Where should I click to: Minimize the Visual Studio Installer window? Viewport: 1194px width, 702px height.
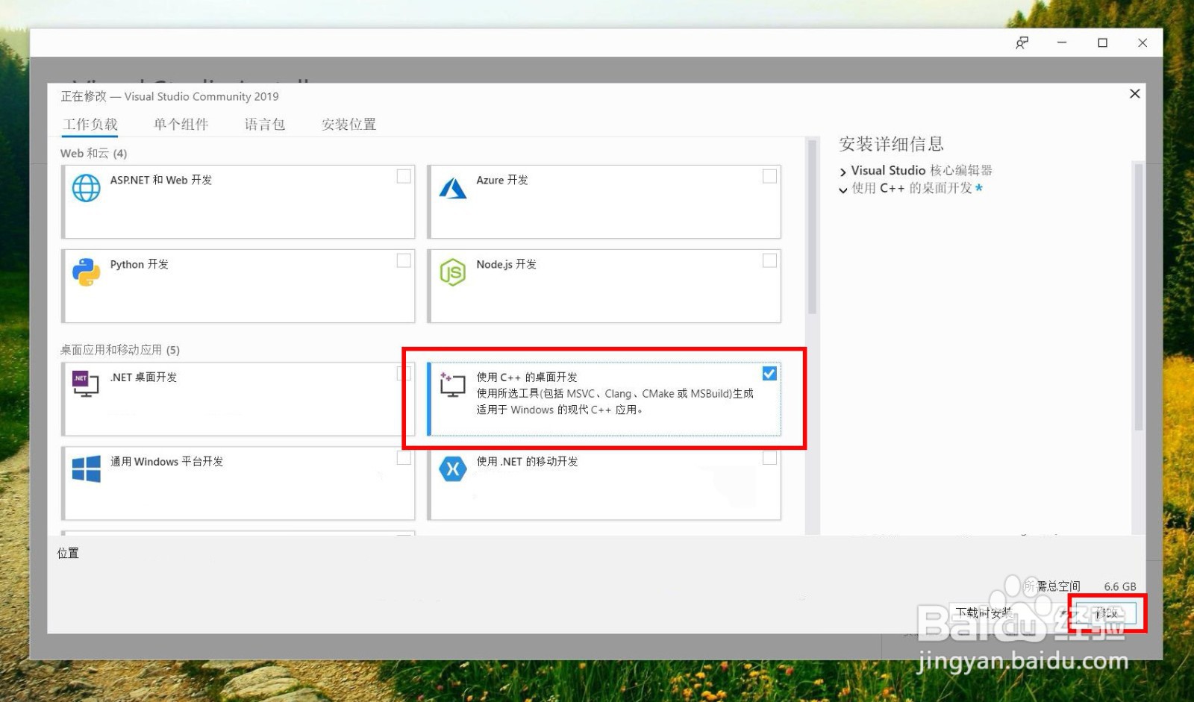coord(1062,43)
